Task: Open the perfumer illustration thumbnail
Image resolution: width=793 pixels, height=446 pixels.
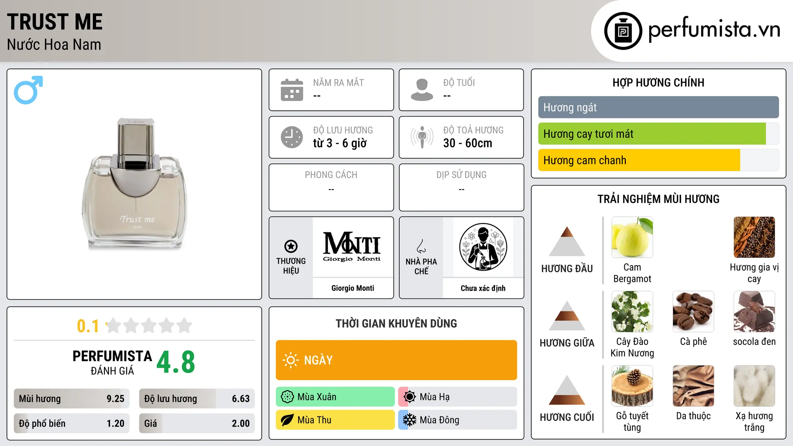Action: (483, 247)
